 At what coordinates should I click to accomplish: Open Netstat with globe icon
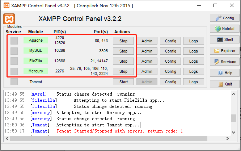[225, 29]
